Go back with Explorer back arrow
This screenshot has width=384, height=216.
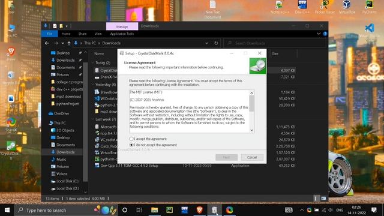[47, 43]
